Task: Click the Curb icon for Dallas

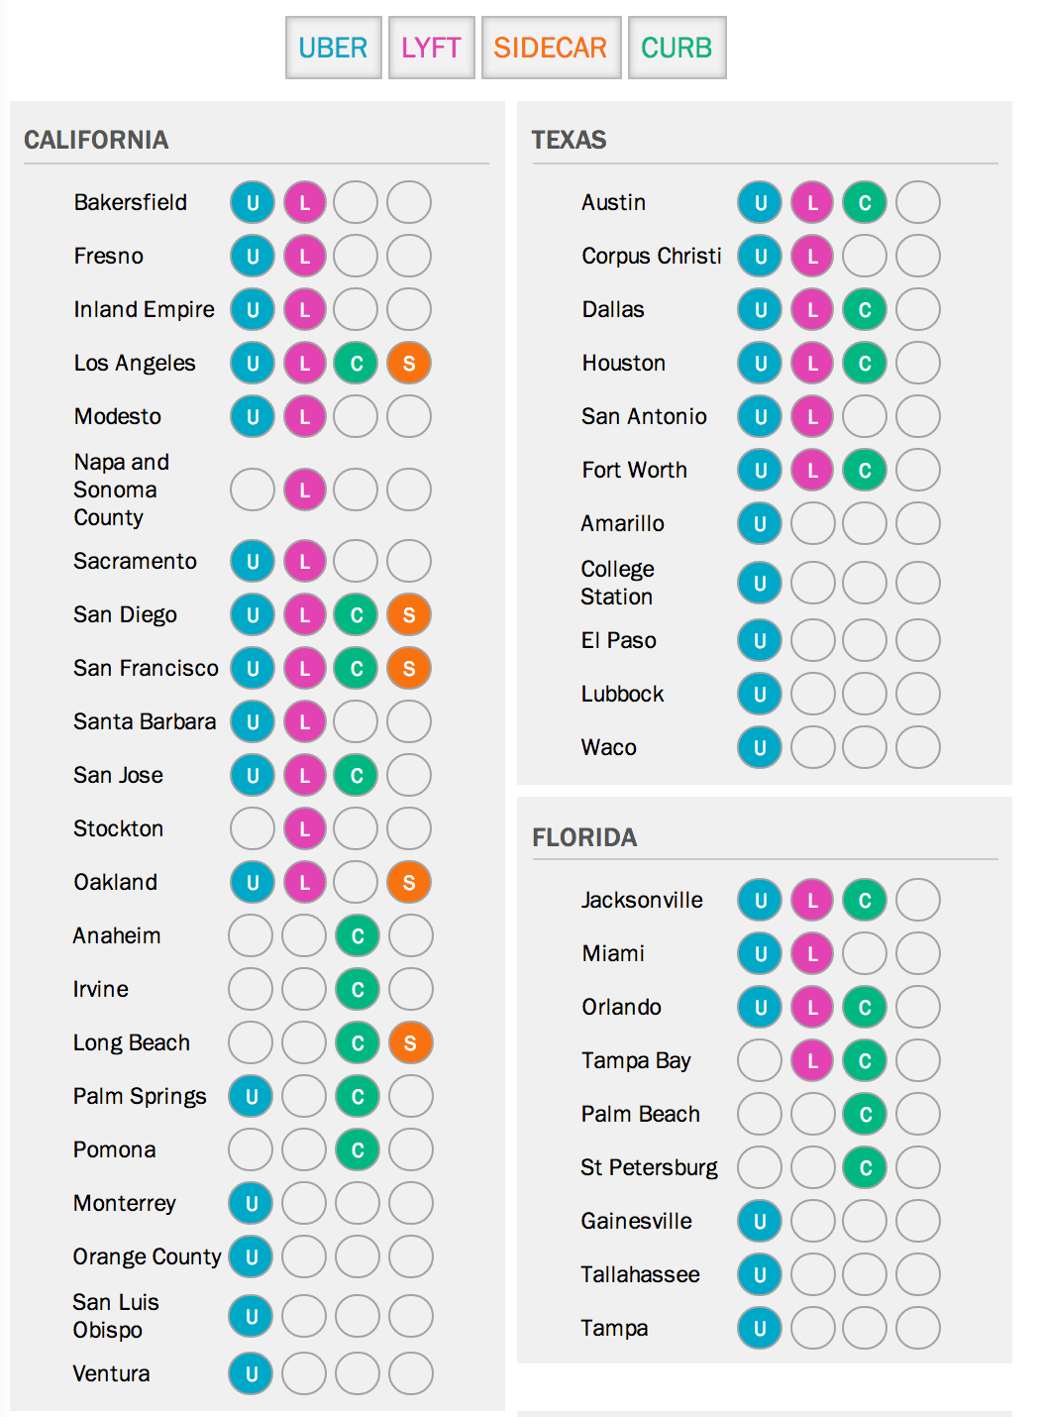Action: pos(863,309)
